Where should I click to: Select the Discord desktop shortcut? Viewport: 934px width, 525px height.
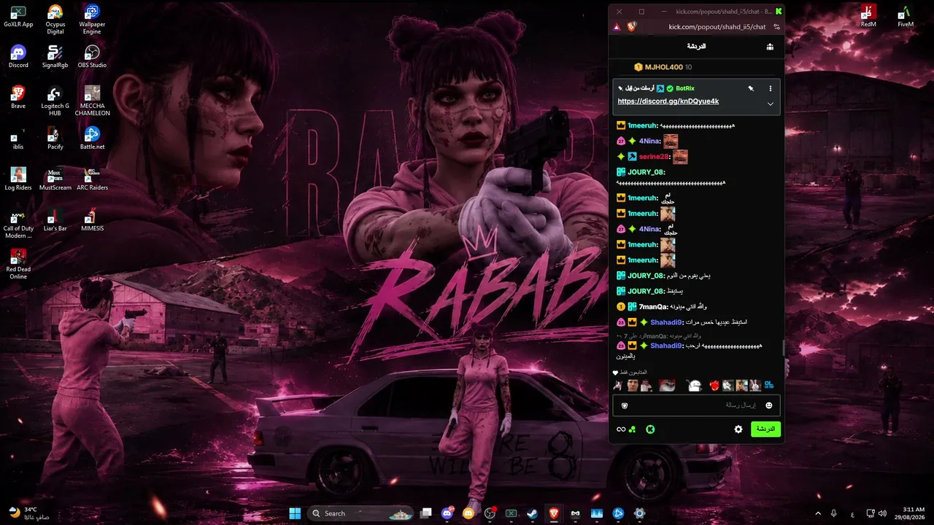click(18, 57)
